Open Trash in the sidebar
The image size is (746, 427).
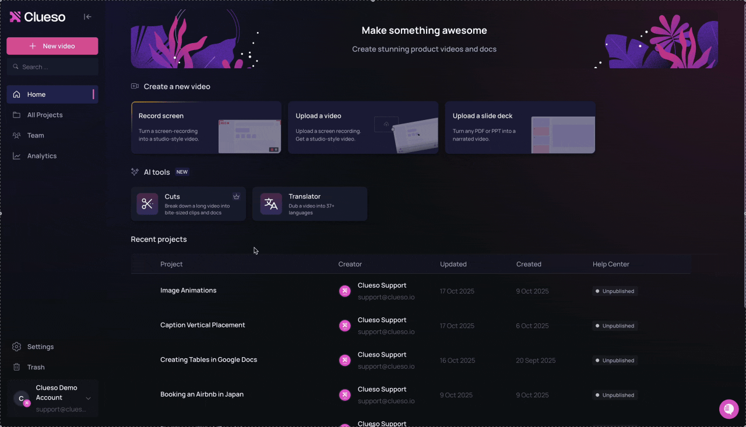pyautogui.click(x=52, y=367)
